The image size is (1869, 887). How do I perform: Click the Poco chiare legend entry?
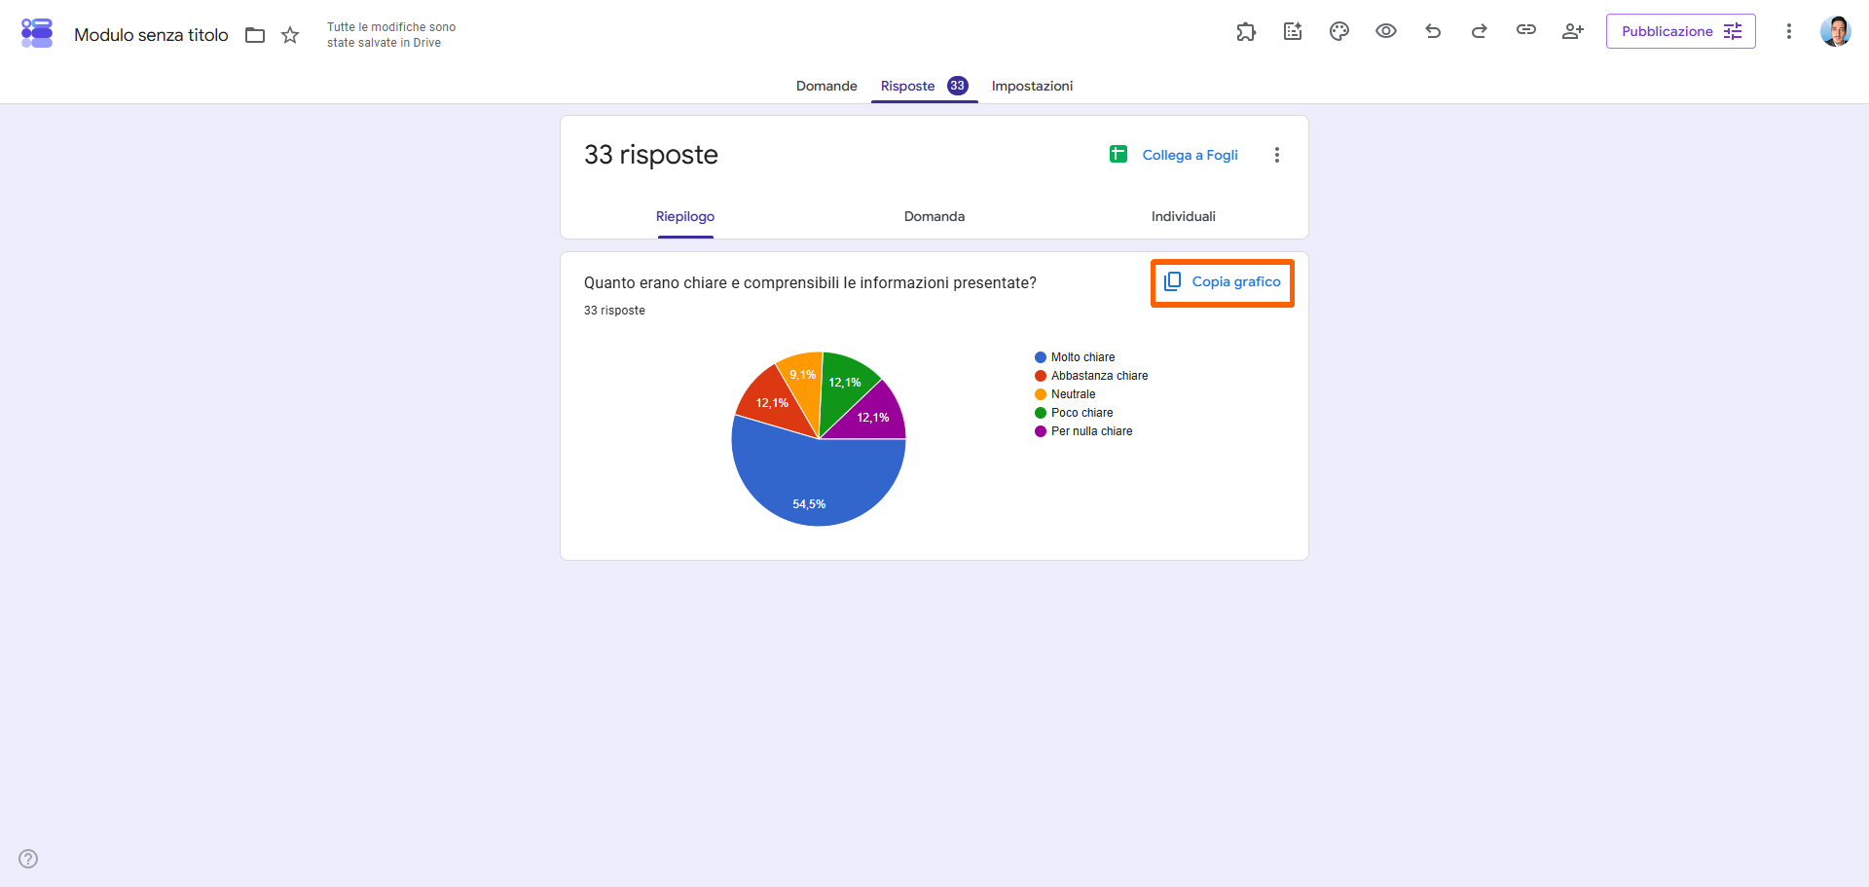pyautogui.click(x=1074, y=413)
